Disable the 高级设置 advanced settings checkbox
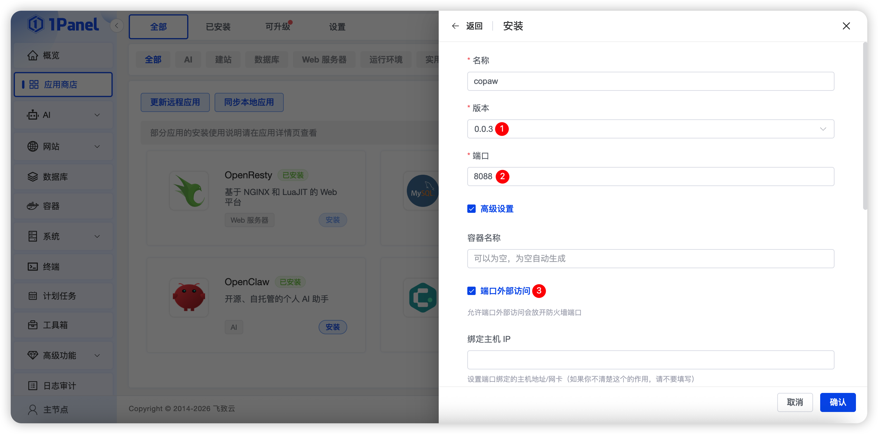The image size is (878, 434). tap(471, 209)
